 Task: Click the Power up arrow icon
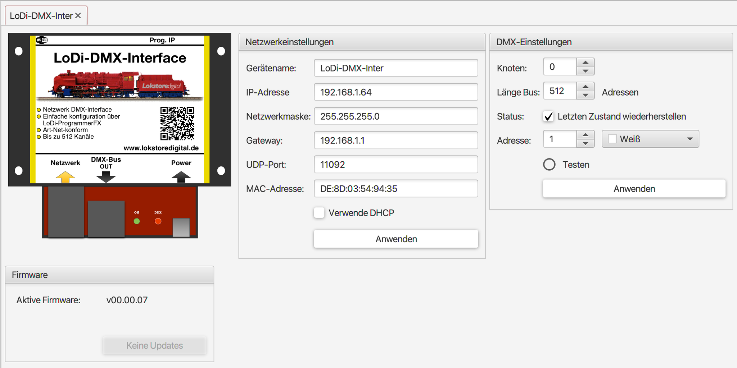181,177
